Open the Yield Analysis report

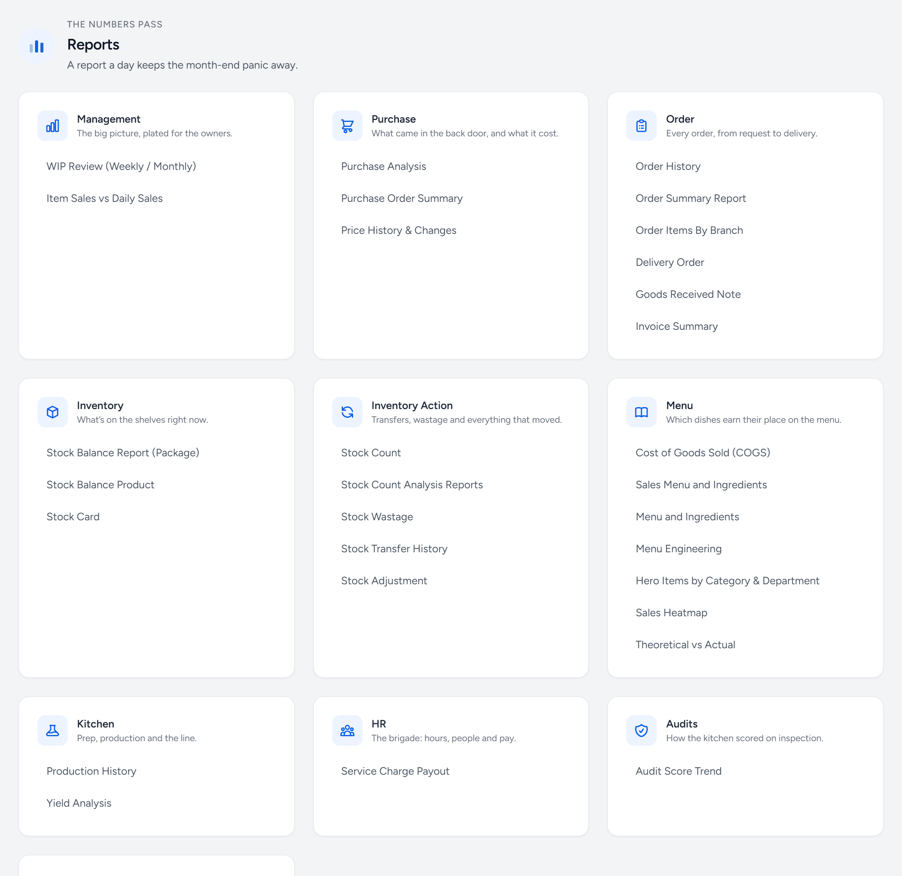coord(79,803)
